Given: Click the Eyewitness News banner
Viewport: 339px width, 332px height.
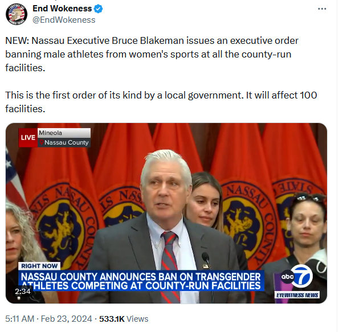Looking at the screenshot, I should 297,295.
